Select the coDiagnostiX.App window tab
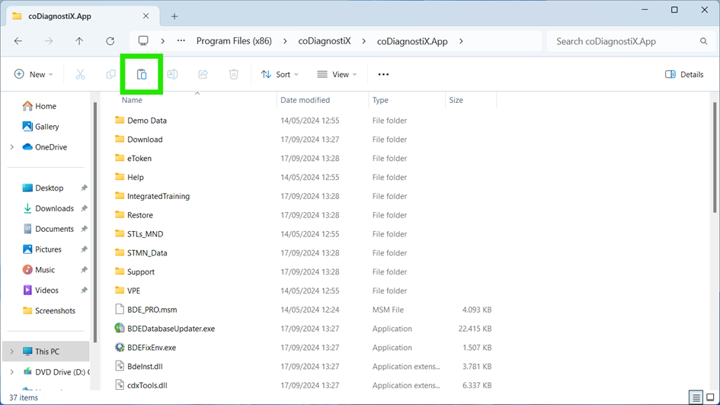This screenshot has width=720, height=405. click(x=82, y=17)
